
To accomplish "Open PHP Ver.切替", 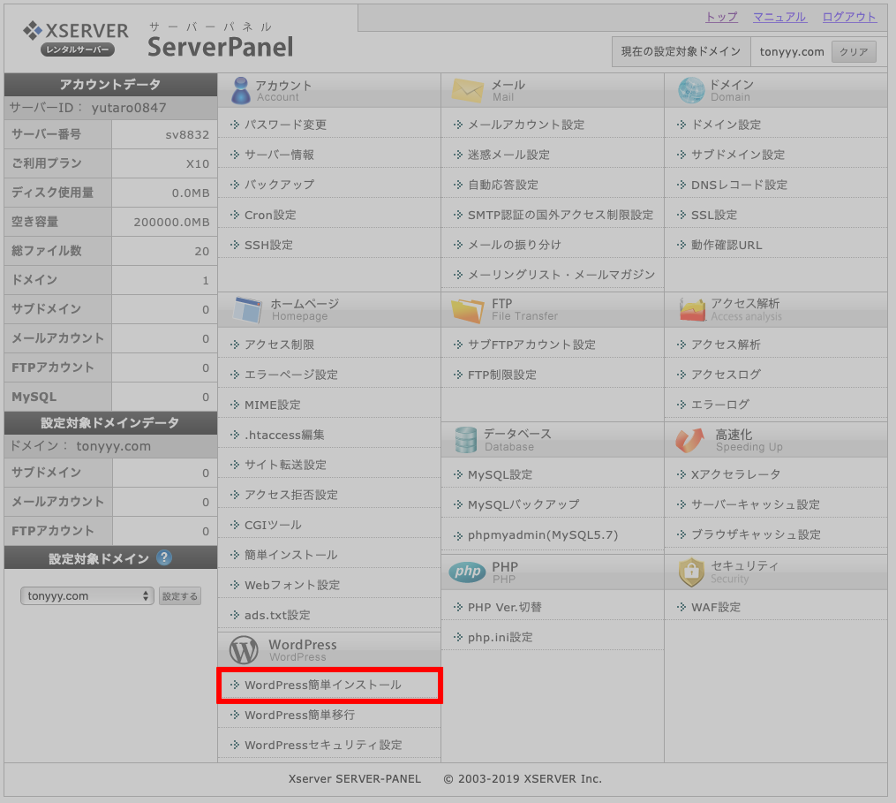I will click(x=505, y=608).
